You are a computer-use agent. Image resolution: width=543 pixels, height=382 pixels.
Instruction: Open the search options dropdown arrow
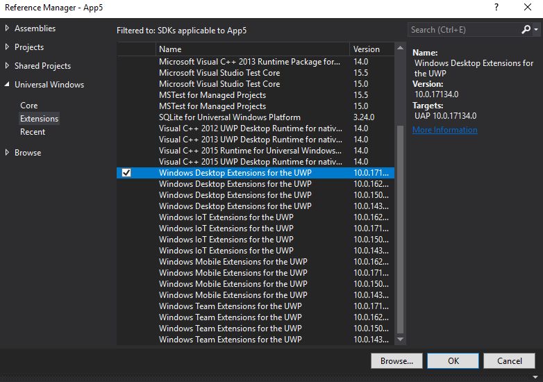[x=536, y=30]
